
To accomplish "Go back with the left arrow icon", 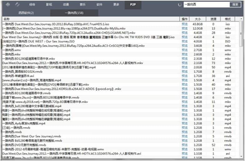I will [x=8, y=5].
